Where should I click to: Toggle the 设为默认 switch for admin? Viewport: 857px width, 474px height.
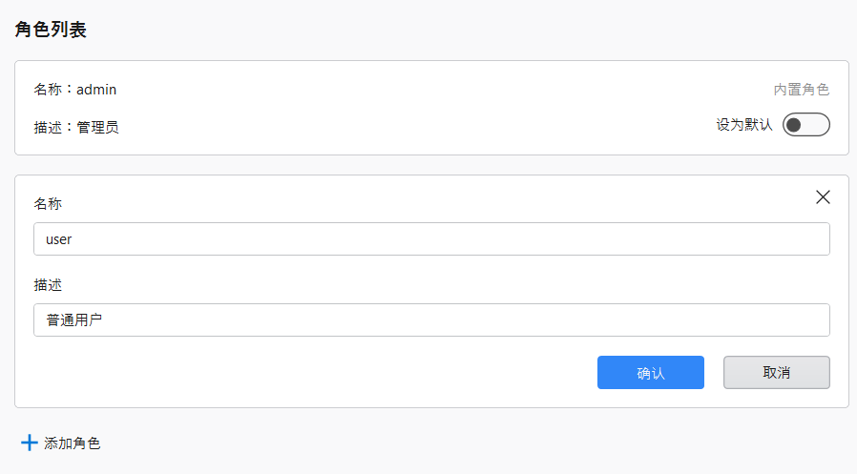point(806,125)
